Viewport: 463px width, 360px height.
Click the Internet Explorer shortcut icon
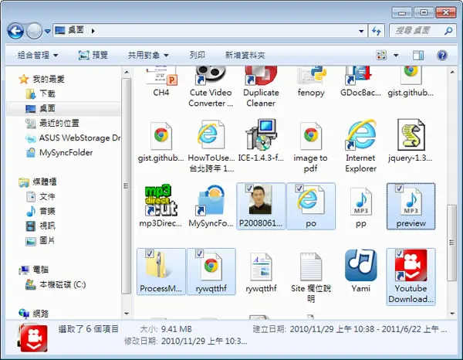coord(360,134)
